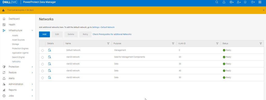The height and width of the screenshot is (100, 266).
Task: View details icon for Default Network
Action: 50,50
